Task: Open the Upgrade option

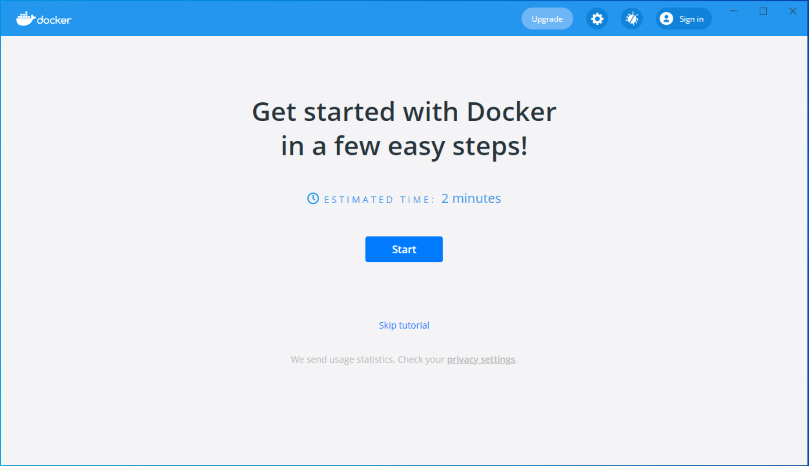Action: point(547,18)
